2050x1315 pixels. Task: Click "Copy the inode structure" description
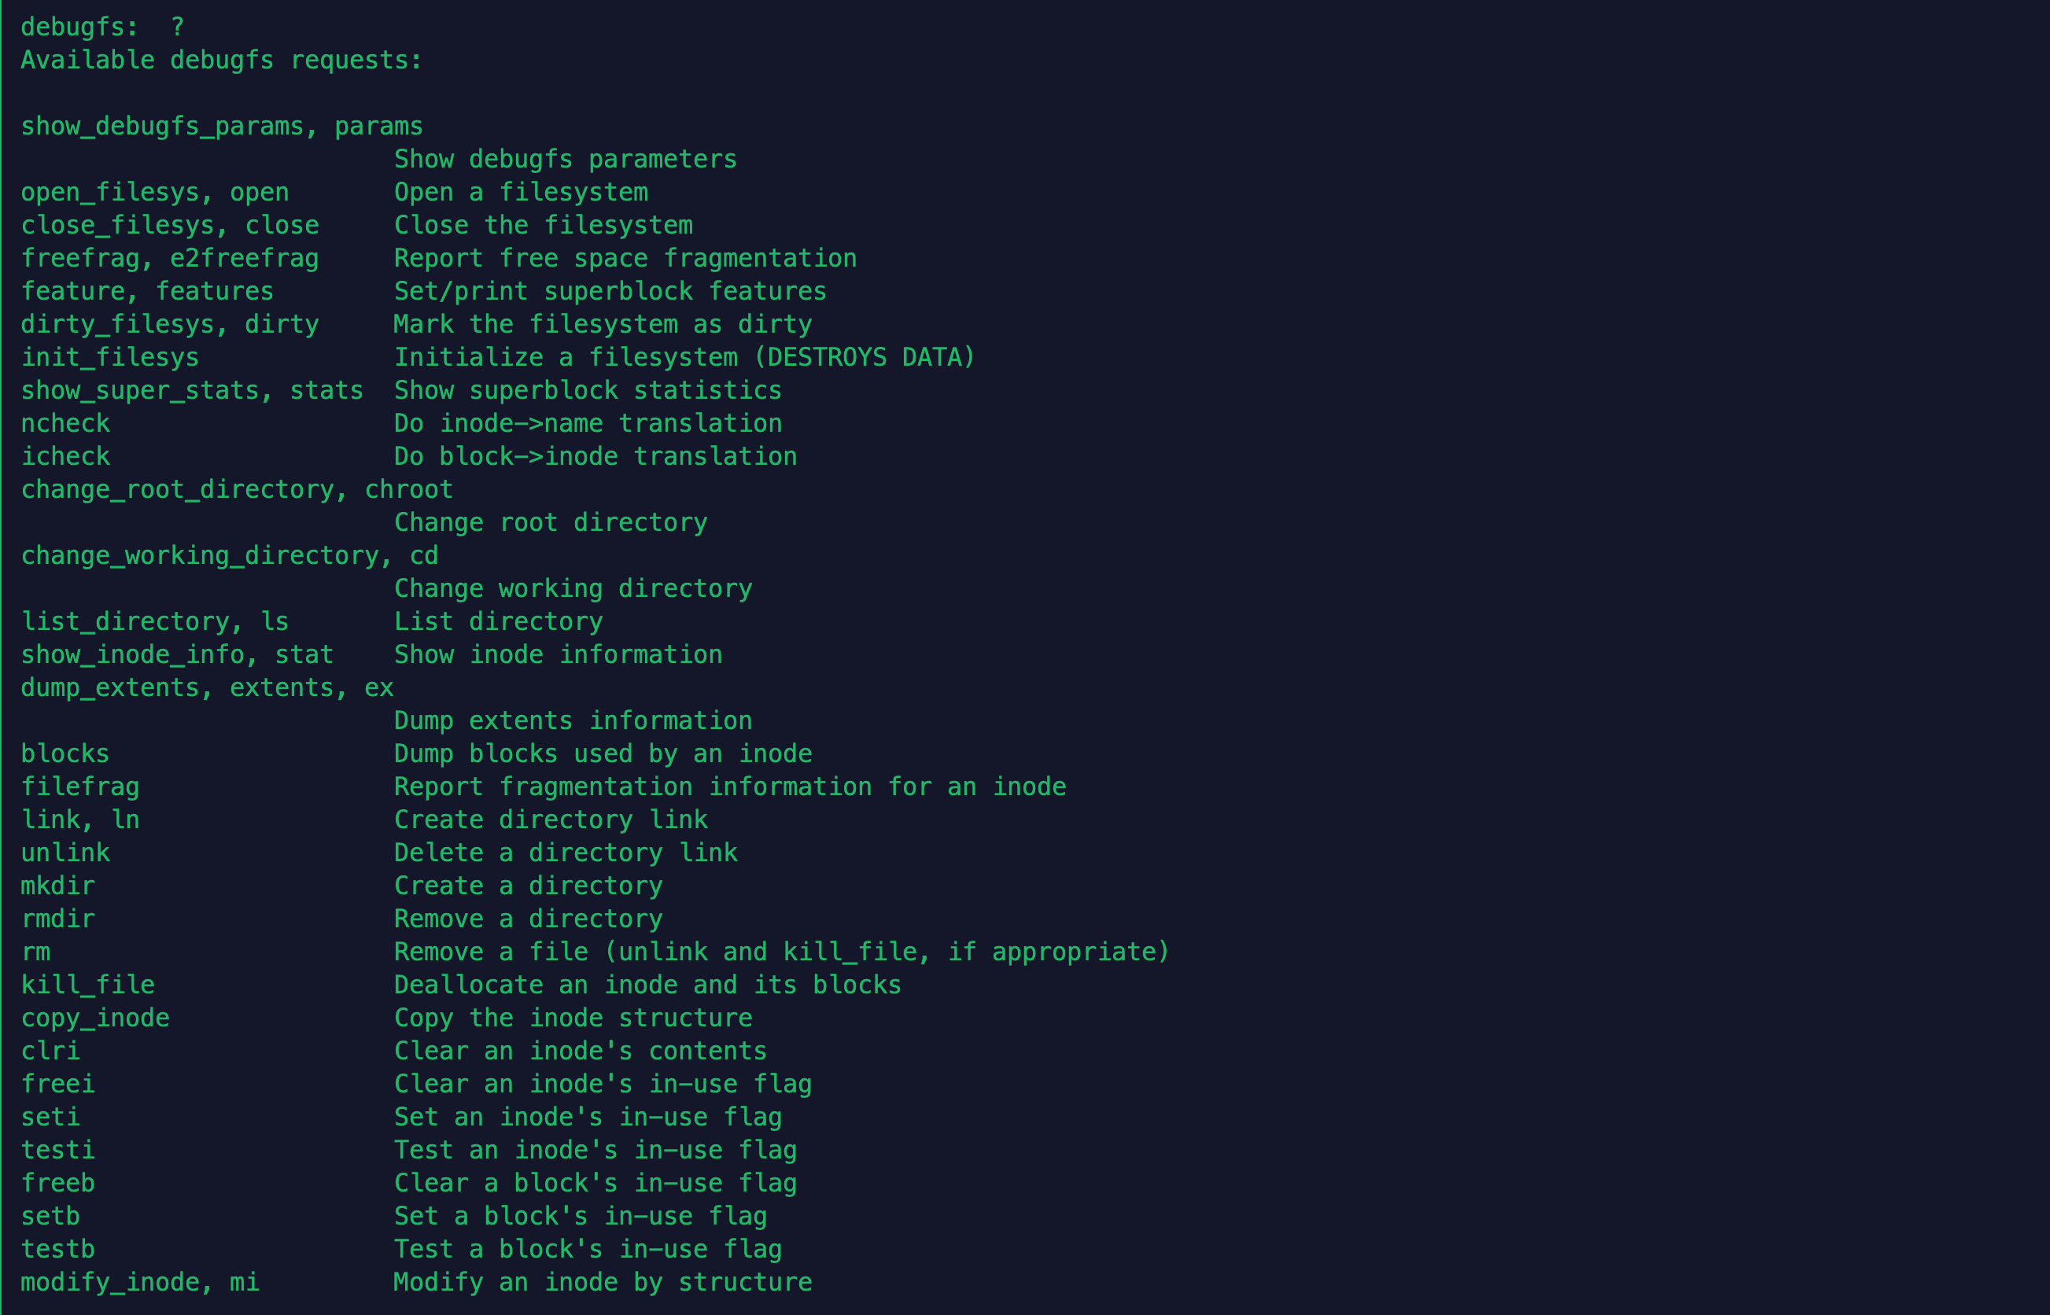coord(573,1018)
